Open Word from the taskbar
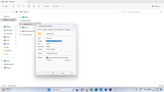This screenshot has width=164, height=92. coord(106,89)
